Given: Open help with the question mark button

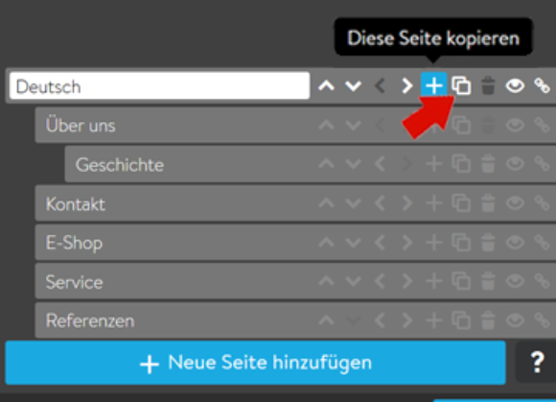Looking at the screenshot, I should (x=537, y=363).
